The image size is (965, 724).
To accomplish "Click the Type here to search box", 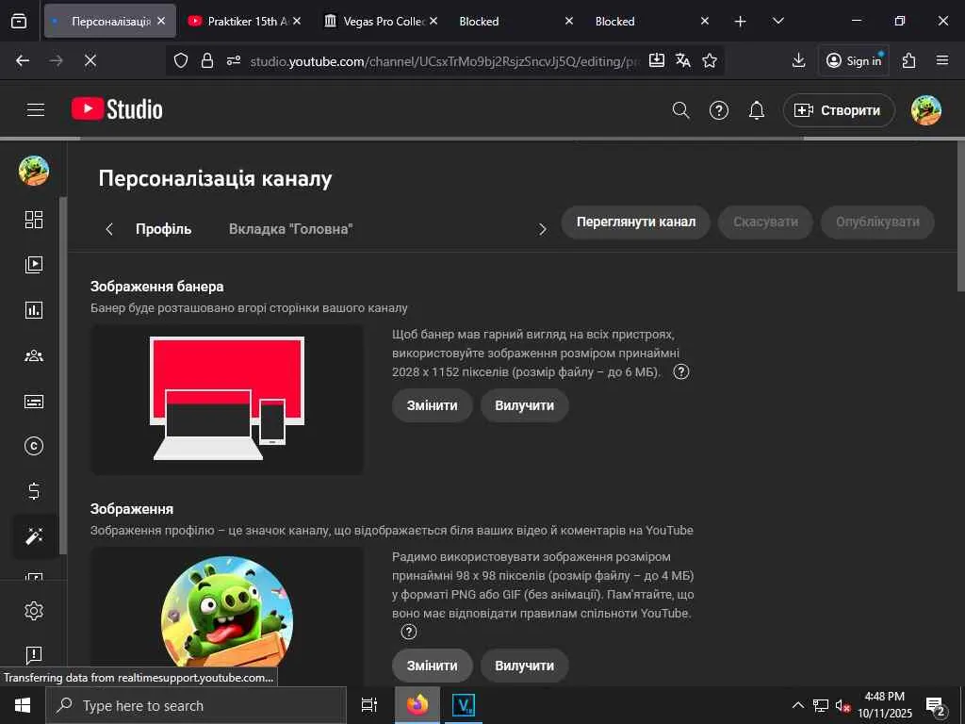I will click(x=196, y=705).
